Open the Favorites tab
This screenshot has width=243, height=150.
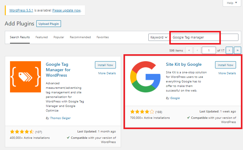point(103,37)
